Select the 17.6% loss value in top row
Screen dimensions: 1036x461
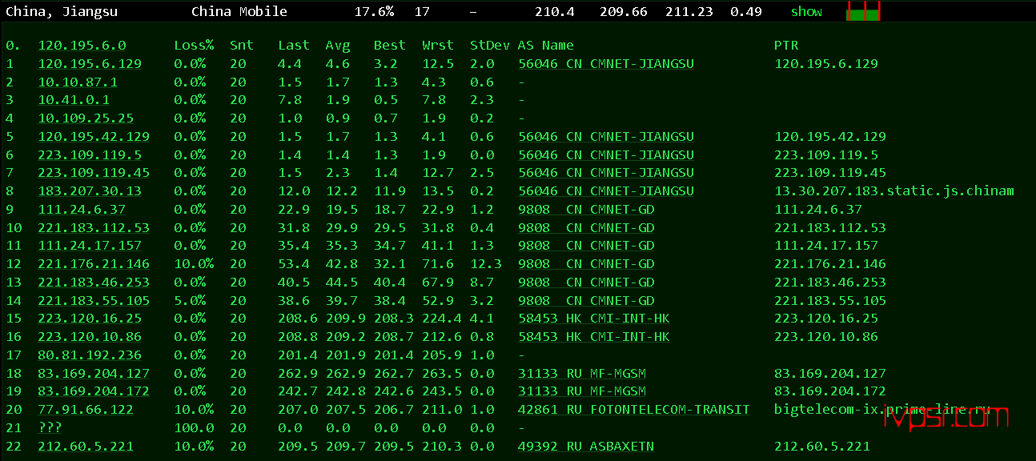375,12
